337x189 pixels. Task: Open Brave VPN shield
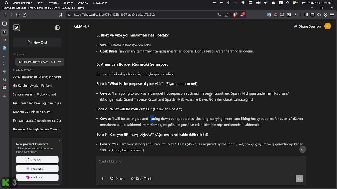(326, 15)
